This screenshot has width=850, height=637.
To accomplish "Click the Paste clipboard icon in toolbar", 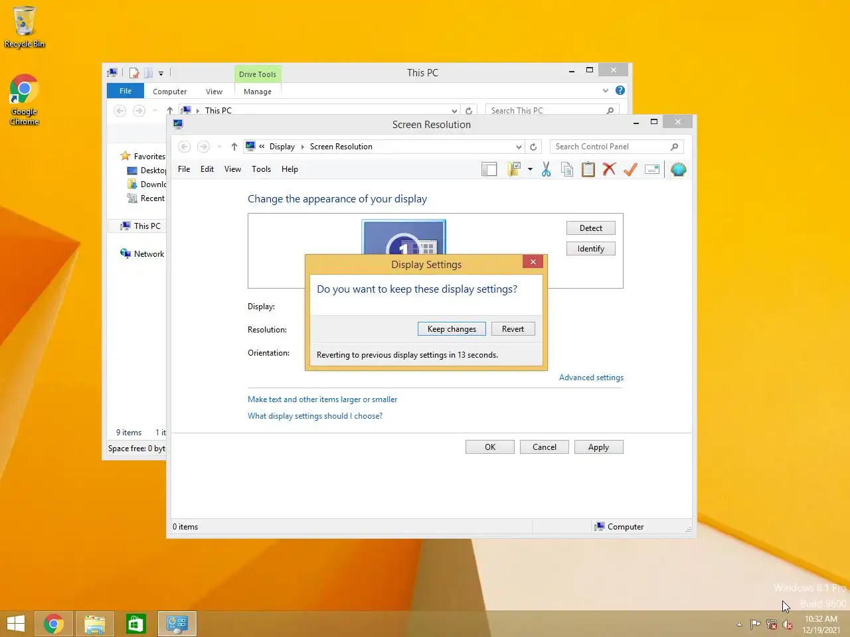I will point(588,170).
